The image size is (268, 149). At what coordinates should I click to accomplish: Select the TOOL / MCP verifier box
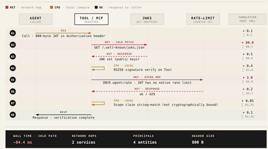coord(91,19)
